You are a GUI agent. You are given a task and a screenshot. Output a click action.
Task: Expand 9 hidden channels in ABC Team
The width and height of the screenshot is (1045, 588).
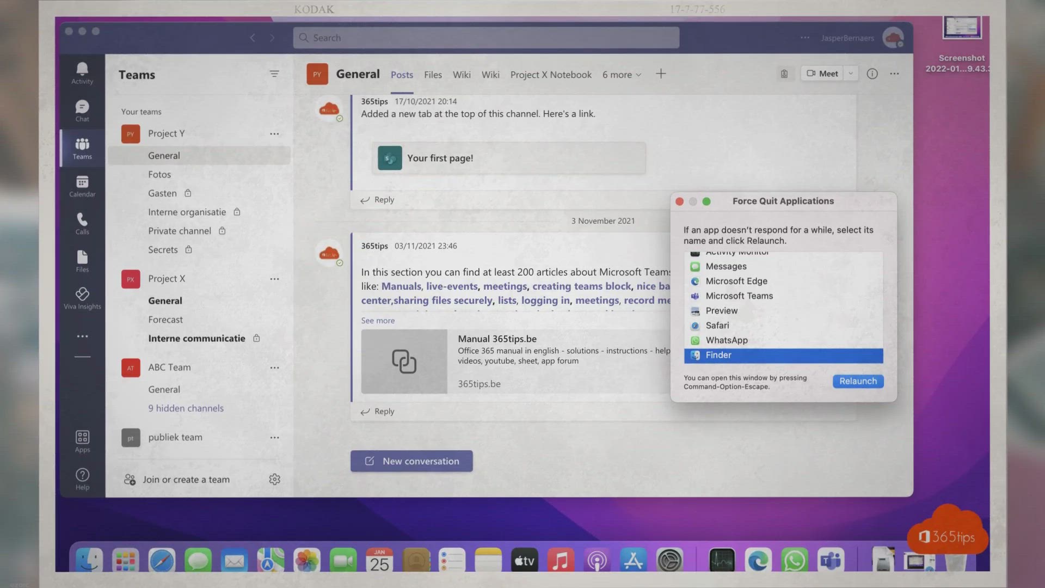tap(186, 408)
